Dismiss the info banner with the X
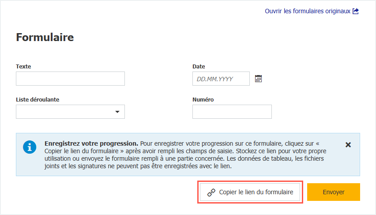Image resolution: width=376 pixels, height=215 pixels. click(348, 145)
